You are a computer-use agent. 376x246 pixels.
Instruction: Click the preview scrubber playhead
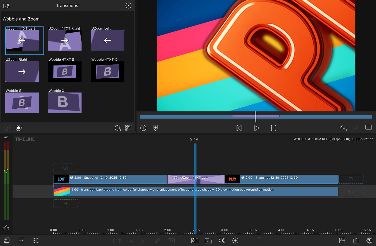tap(255, 116)
